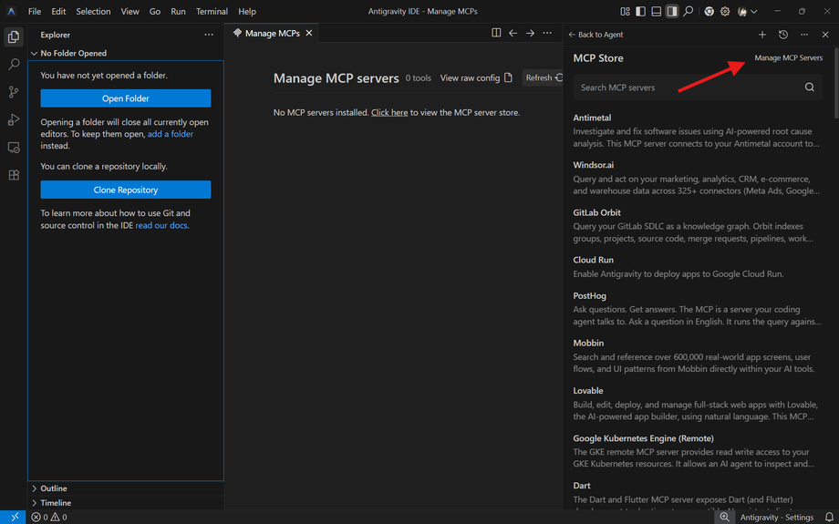Toggle the bottom panel

point(656,11)
